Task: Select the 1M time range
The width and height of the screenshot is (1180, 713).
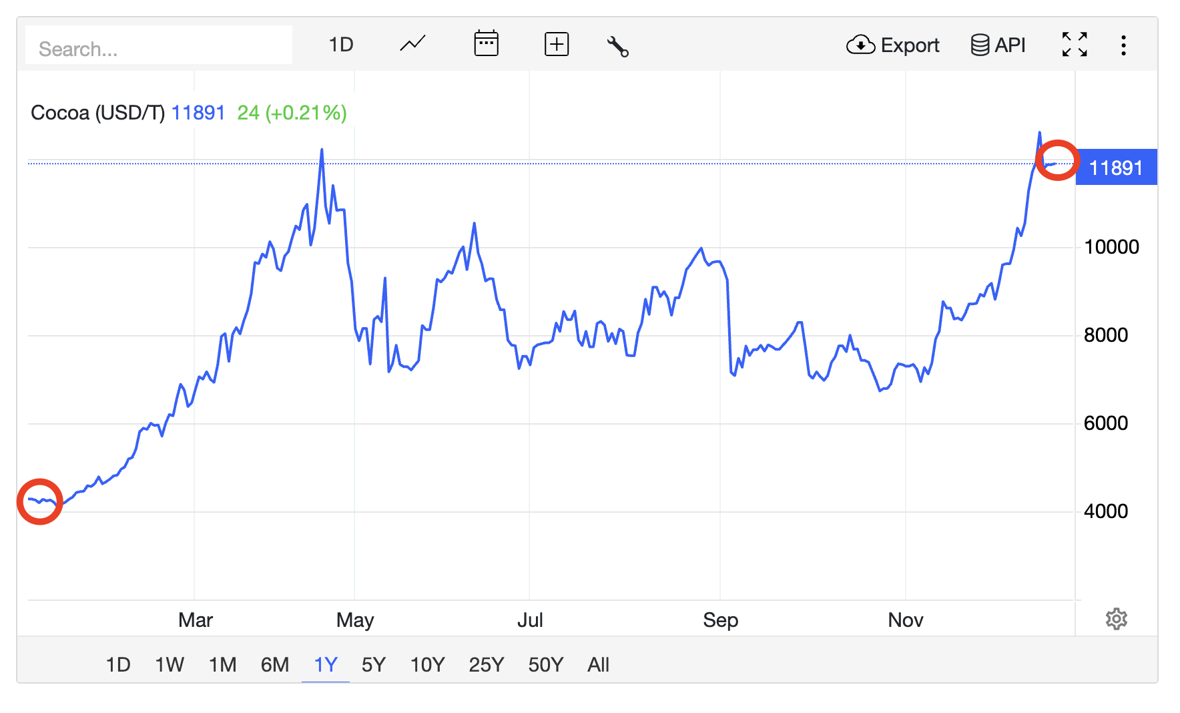Action: click(x=223, y=665)
